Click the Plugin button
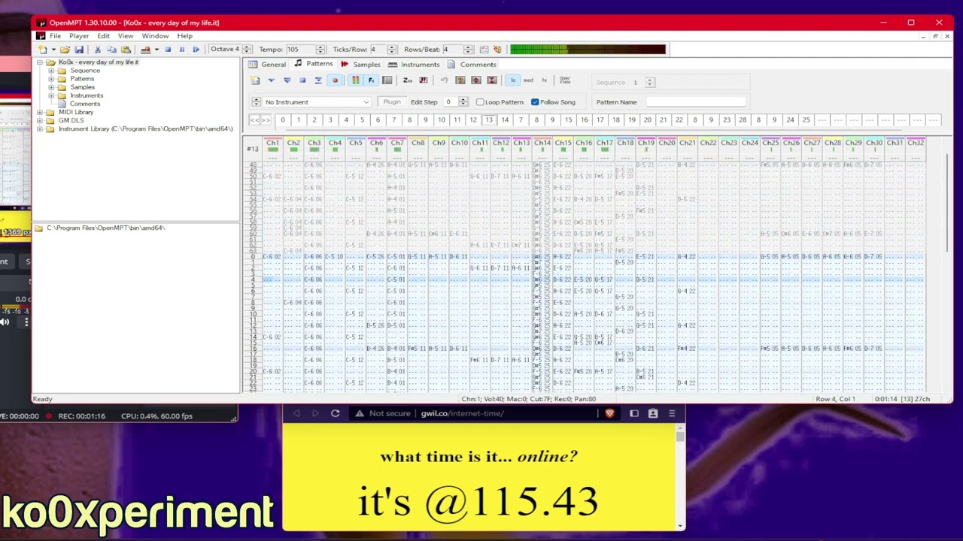The height and width of the screenshot is (541, 963). tap(392, 102)
